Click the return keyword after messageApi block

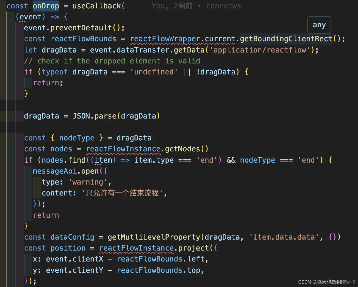(46, 215)
